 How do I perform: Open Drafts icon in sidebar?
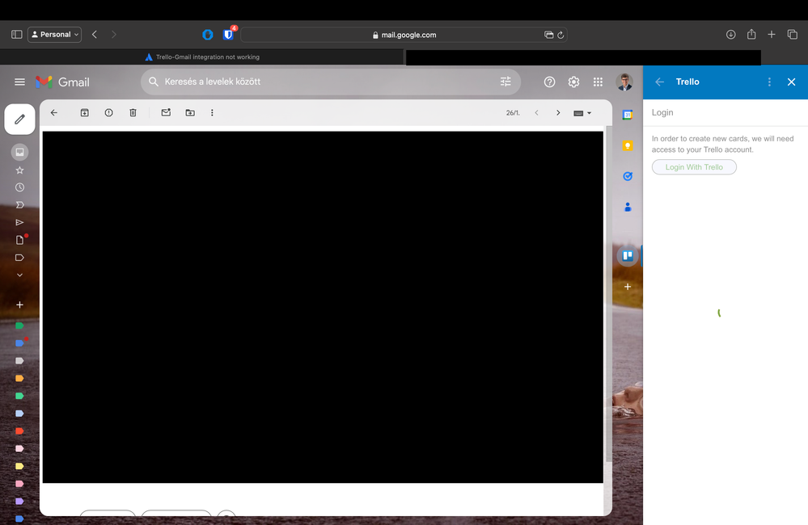[19, 240]
